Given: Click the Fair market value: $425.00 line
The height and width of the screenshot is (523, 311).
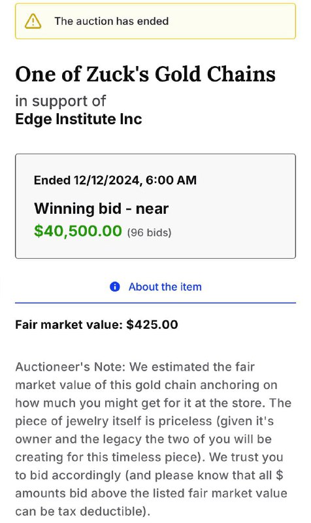Looking at the screenshot, I should 97,324.
